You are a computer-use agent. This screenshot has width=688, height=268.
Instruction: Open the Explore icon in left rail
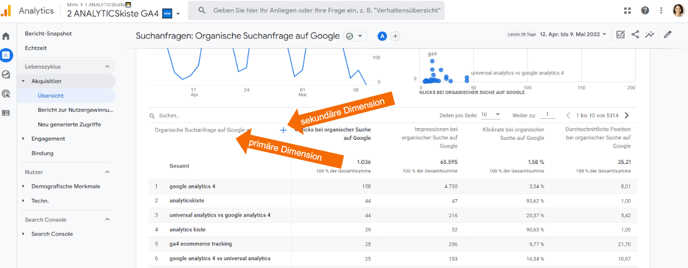coord(6,75)
